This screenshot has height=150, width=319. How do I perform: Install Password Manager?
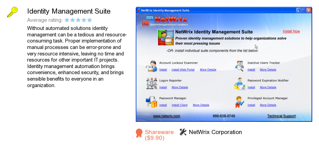[163, 105]
